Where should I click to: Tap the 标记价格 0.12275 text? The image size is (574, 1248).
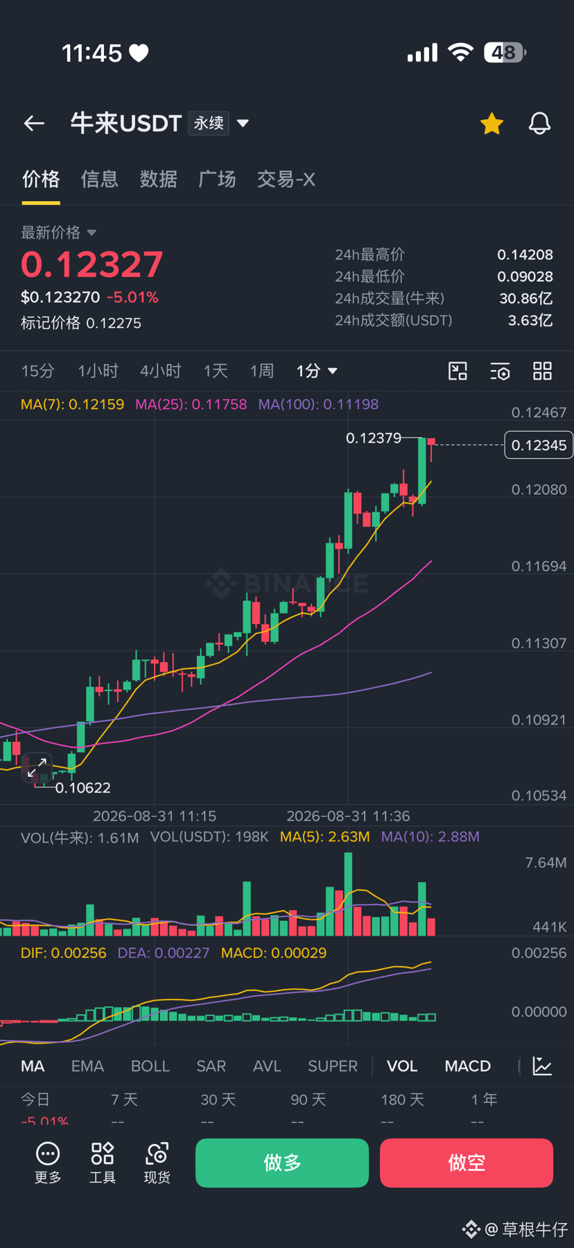click(81, 323)
